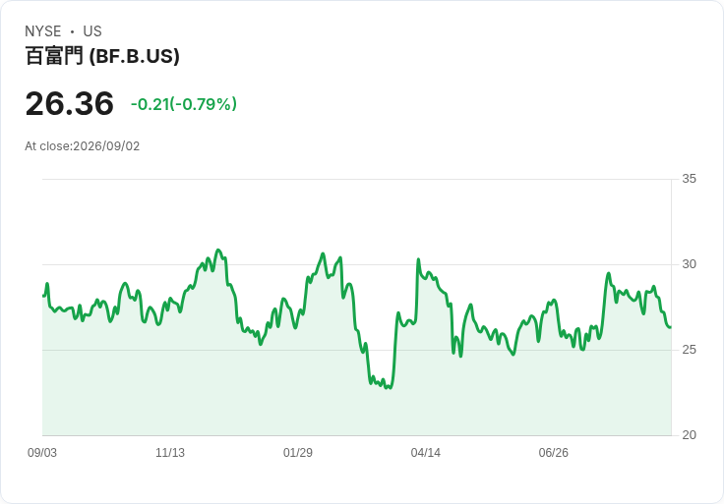Click the 04/14 x-axis date label
724x504 pixels.
(426, 453)
